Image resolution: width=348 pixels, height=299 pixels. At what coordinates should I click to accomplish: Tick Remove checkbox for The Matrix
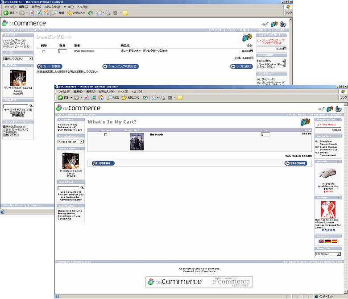106,134
